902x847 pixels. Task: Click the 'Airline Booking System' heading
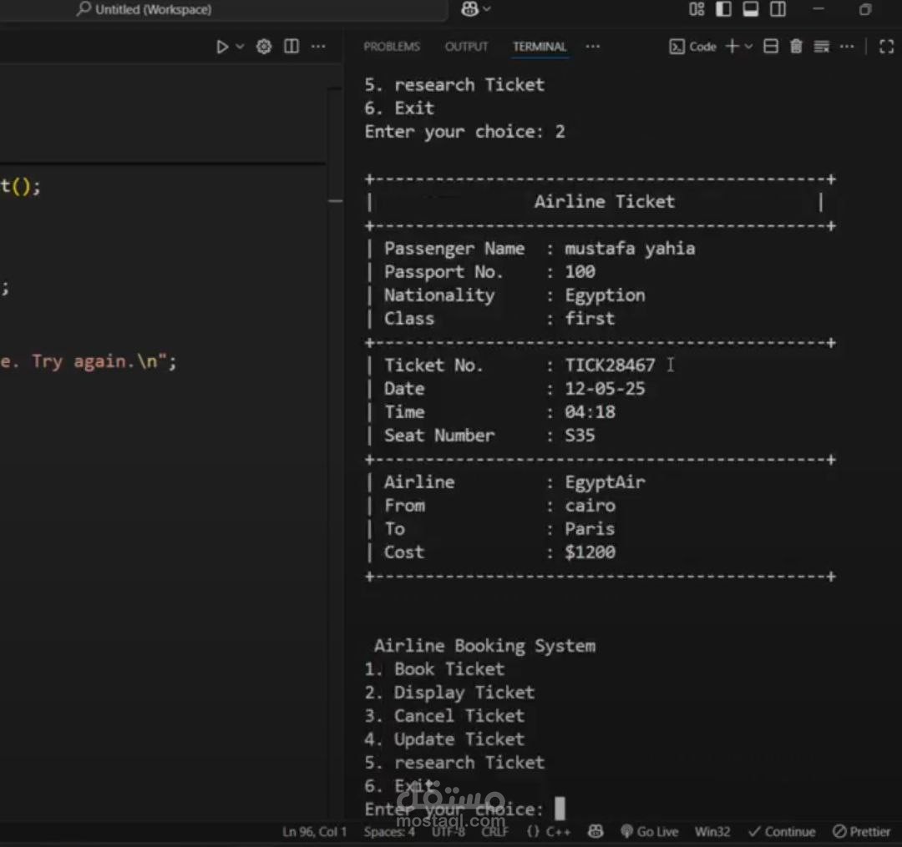(x=485, y=646)
